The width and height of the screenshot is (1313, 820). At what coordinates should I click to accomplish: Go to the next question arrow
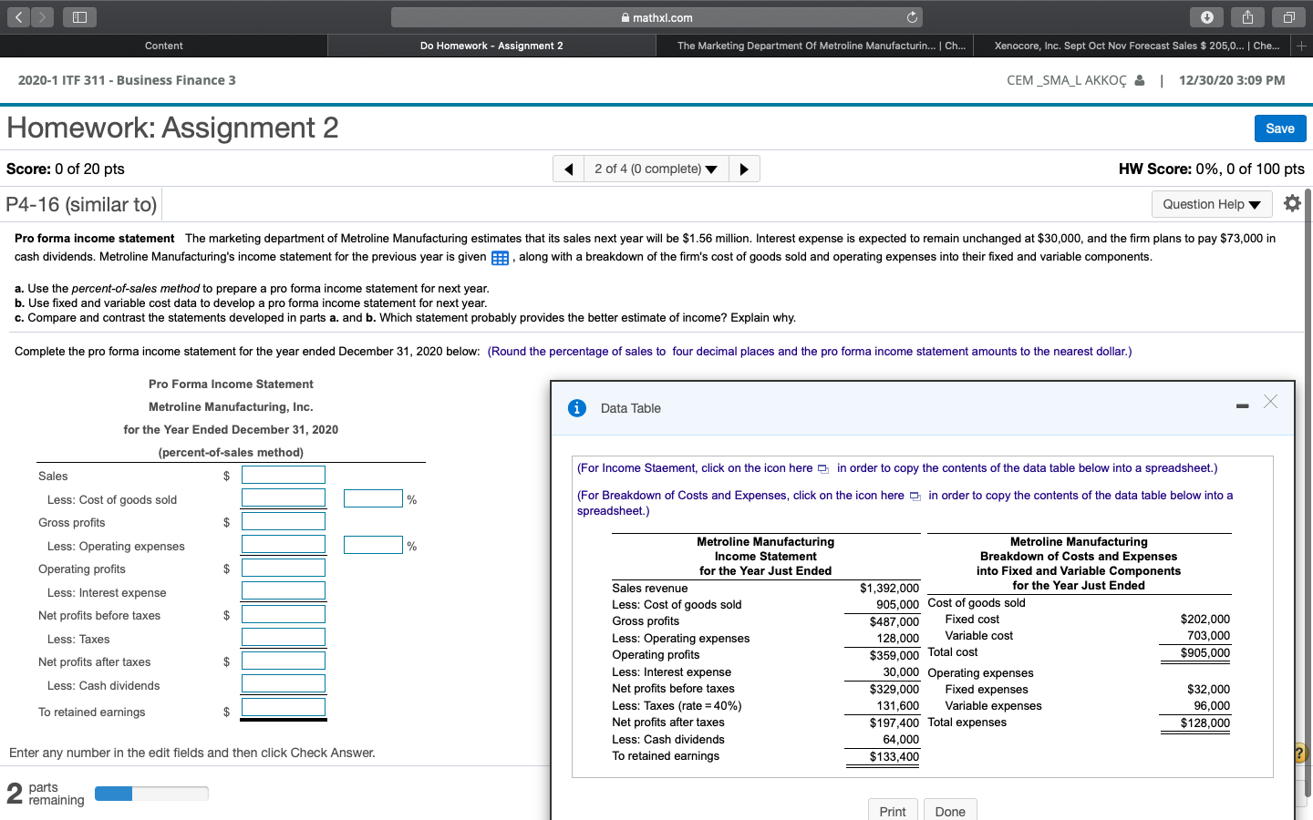744,169
